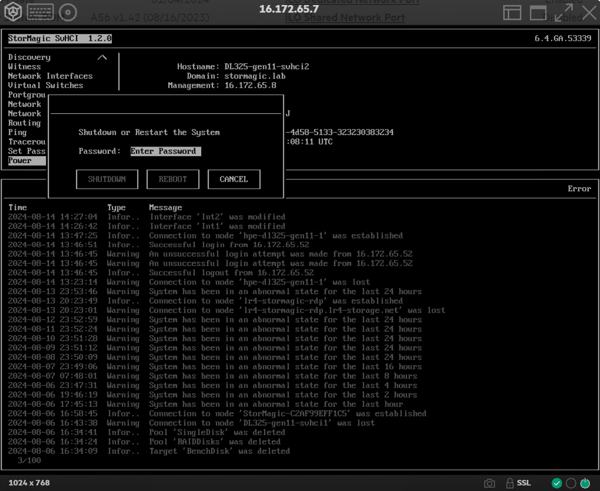Select the Witness menu item

tap(24, 66)
